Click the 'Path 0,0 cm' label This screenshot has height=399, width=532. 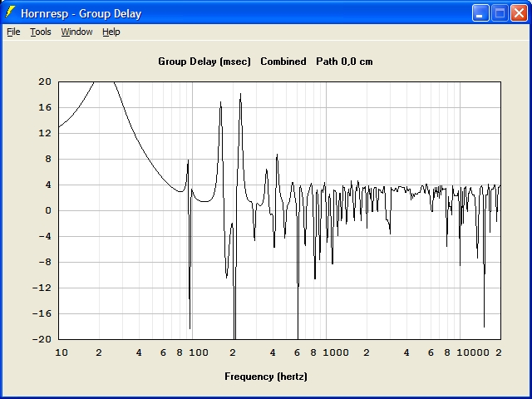344,62
